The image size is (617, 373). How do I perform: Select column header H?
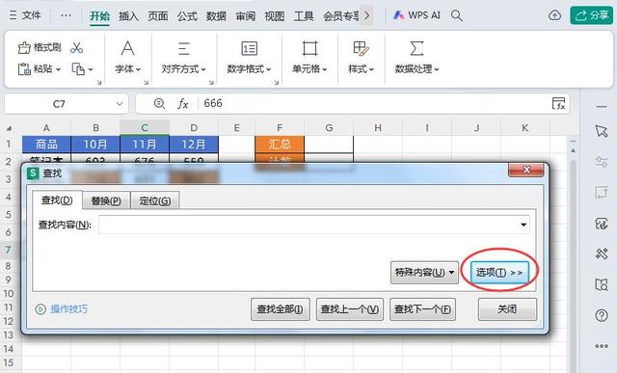pos(378,128)
